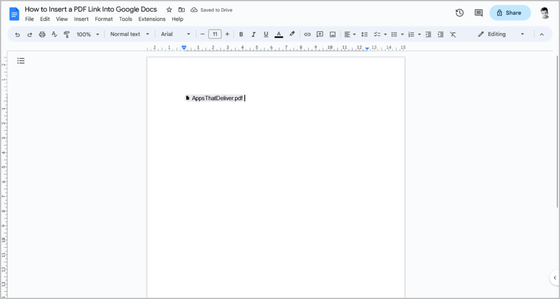This screenshot has height=299, width=560.
Task: Click the Increase indent icon
Action: (441, 34)
